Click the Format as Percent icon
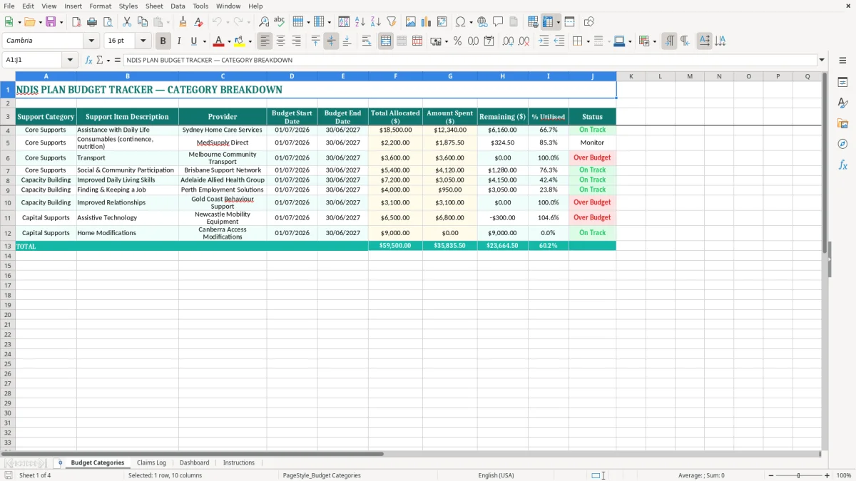This screenshot has width=856, height=481. (x=457, y=41)
